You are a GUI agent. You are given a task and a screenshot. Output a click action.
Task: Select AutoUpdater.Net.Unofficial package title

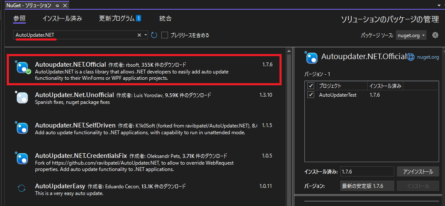[74, 95]
